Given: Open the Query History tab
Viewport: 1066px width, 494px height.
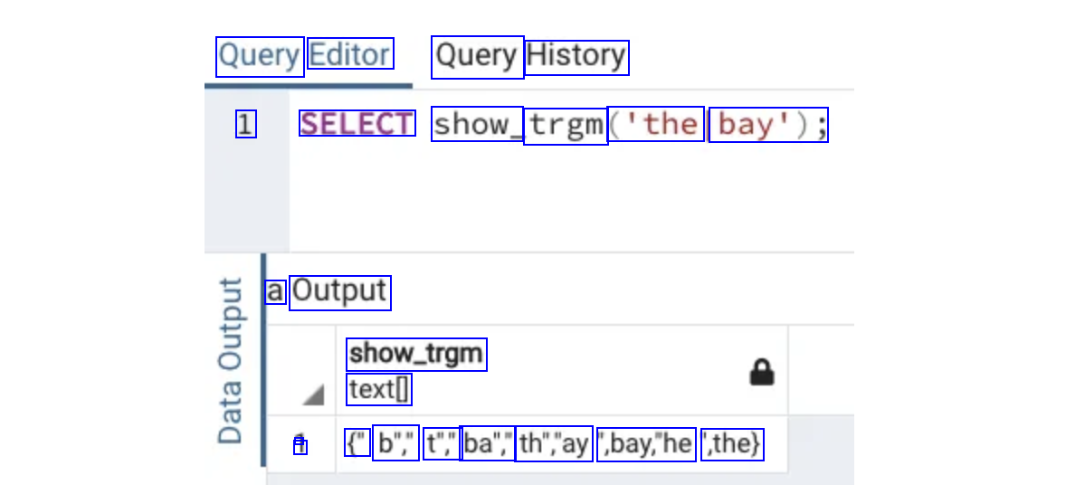Looking at the screenshot, I should click(x=530, y=56).
